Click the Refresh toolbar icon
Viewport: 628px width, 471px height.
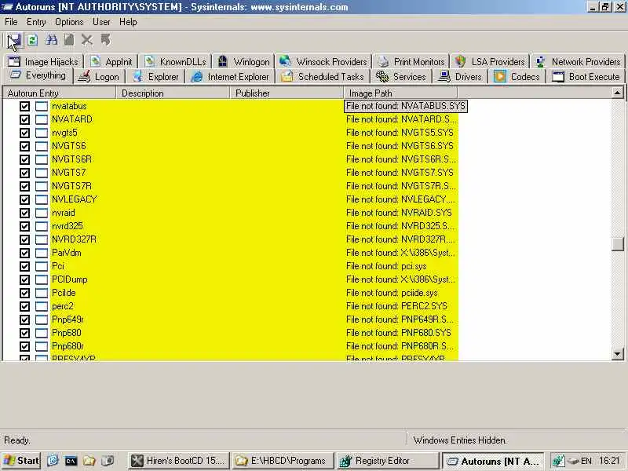click(x=32, y=40)
